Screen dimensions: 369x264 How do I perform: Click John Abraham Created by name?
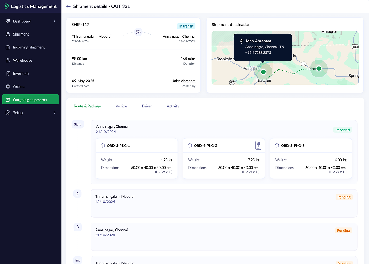pyautogui.click(x=184, y=81)
